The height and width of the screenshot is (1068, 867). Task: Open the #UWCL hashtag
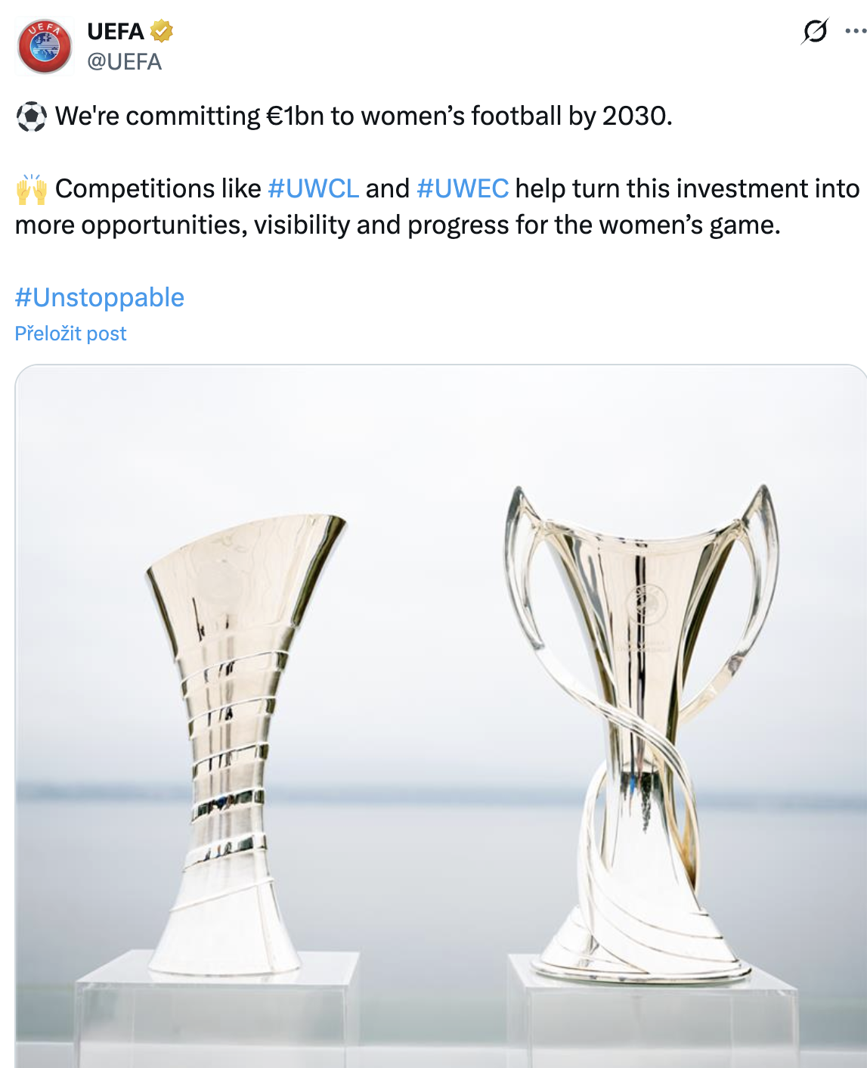pyautogui.click(x=313, y=188)
